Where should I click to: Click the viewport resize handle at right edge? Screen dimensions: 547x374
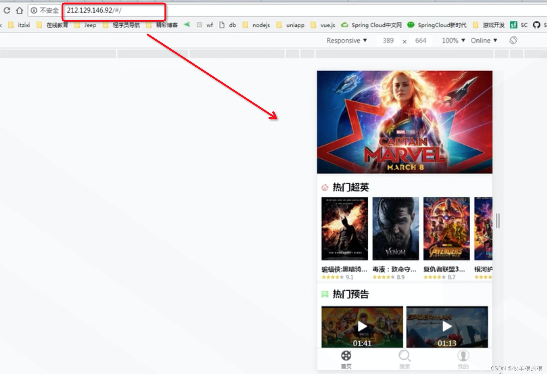click(498, 221)
